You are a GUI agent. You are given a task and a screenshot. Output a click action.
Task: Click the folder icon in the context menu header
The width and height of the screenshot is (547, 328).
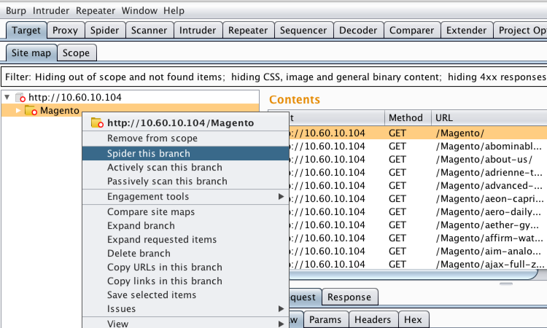tap(97, 122)
